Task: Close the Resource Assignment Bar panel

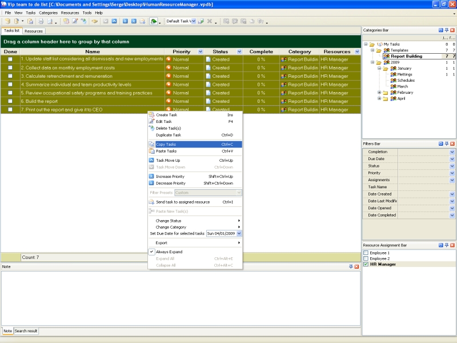Action: click(x=452, y=245)
